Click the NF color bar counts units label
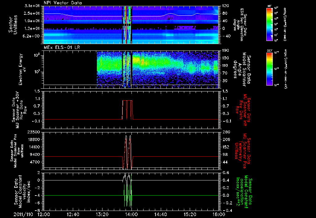 coord(285,24)
